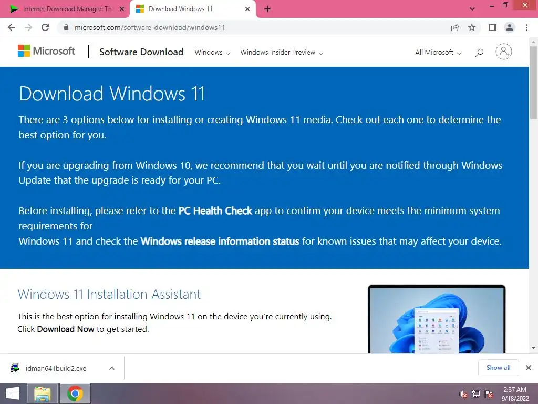Open the Software Download home link

[x=141, y=52]
